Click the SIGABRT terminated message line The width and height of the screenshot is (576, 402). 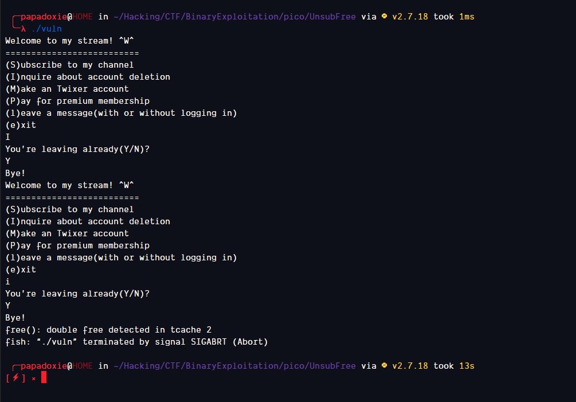click(136, 342)
